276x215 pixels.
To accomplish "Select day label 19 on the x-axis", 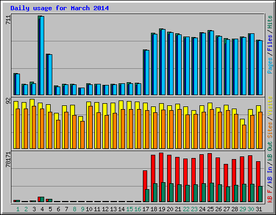I will (162, 209).
